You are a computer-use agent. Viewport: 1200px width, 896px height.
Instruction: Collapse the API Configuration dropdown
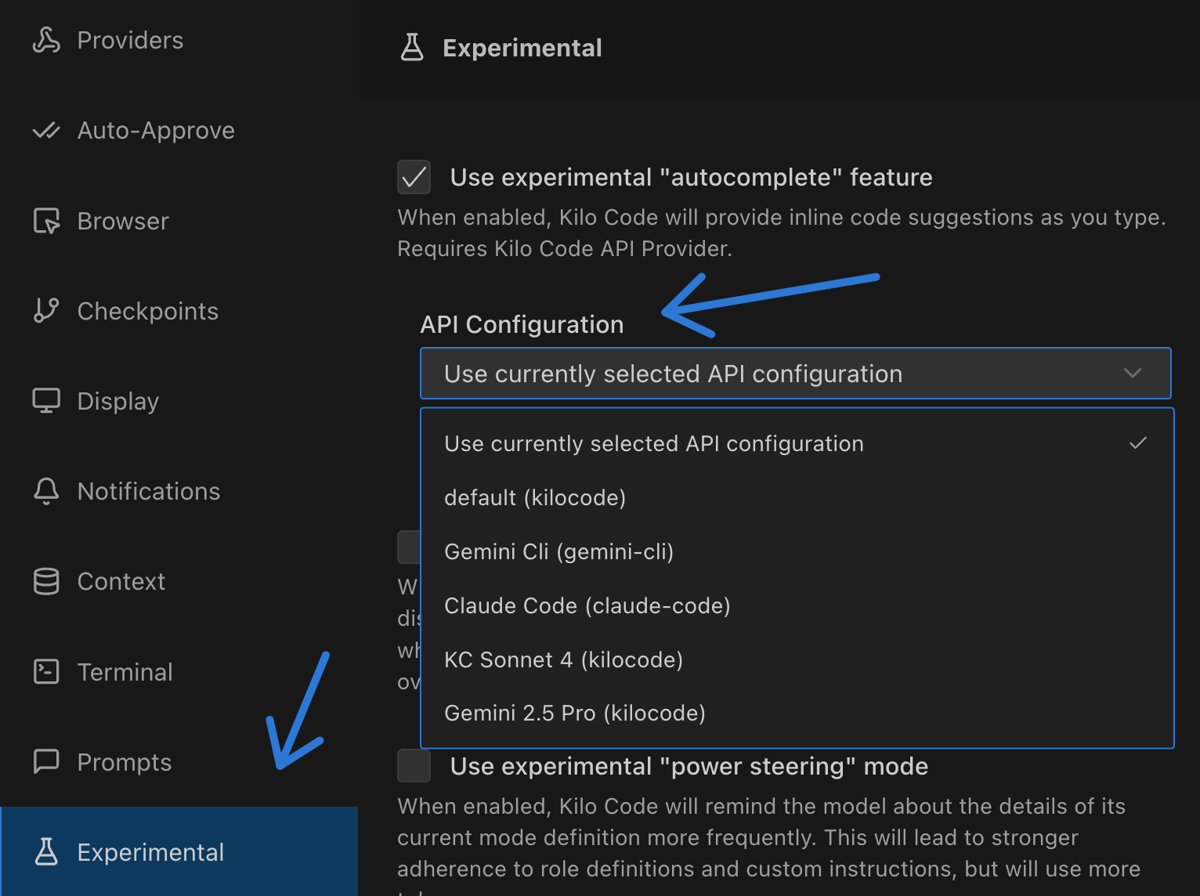[x=795, y=374]
